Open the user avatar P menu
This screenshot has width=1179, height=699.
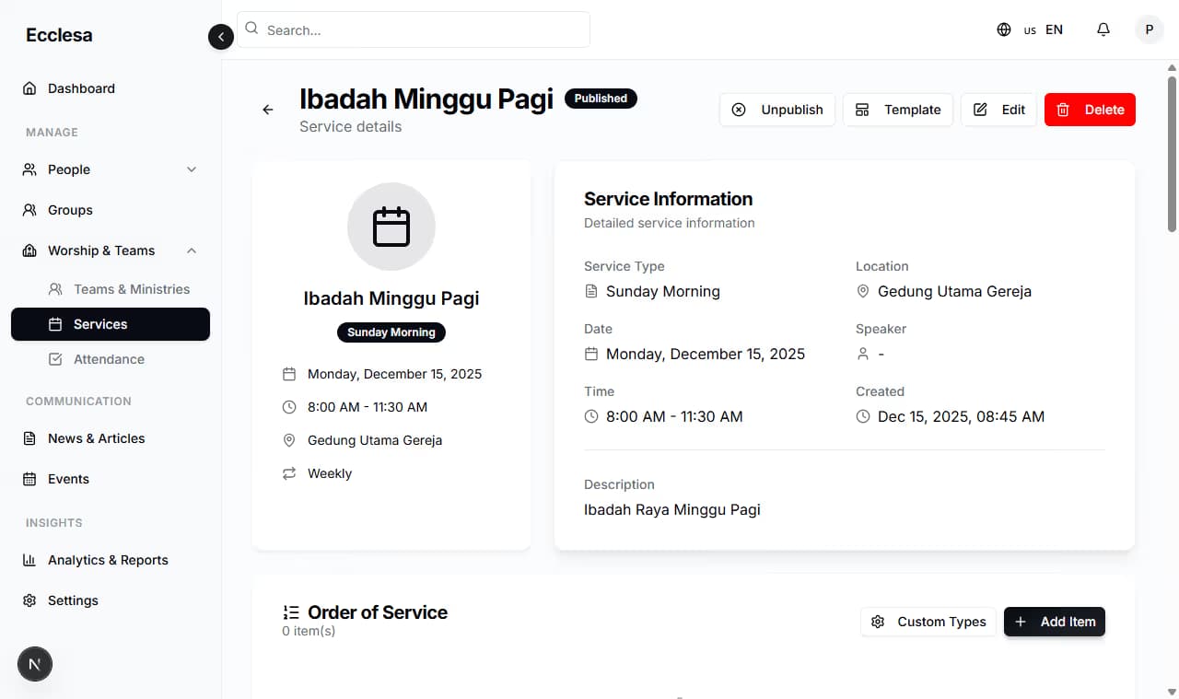click(1149, 29)
